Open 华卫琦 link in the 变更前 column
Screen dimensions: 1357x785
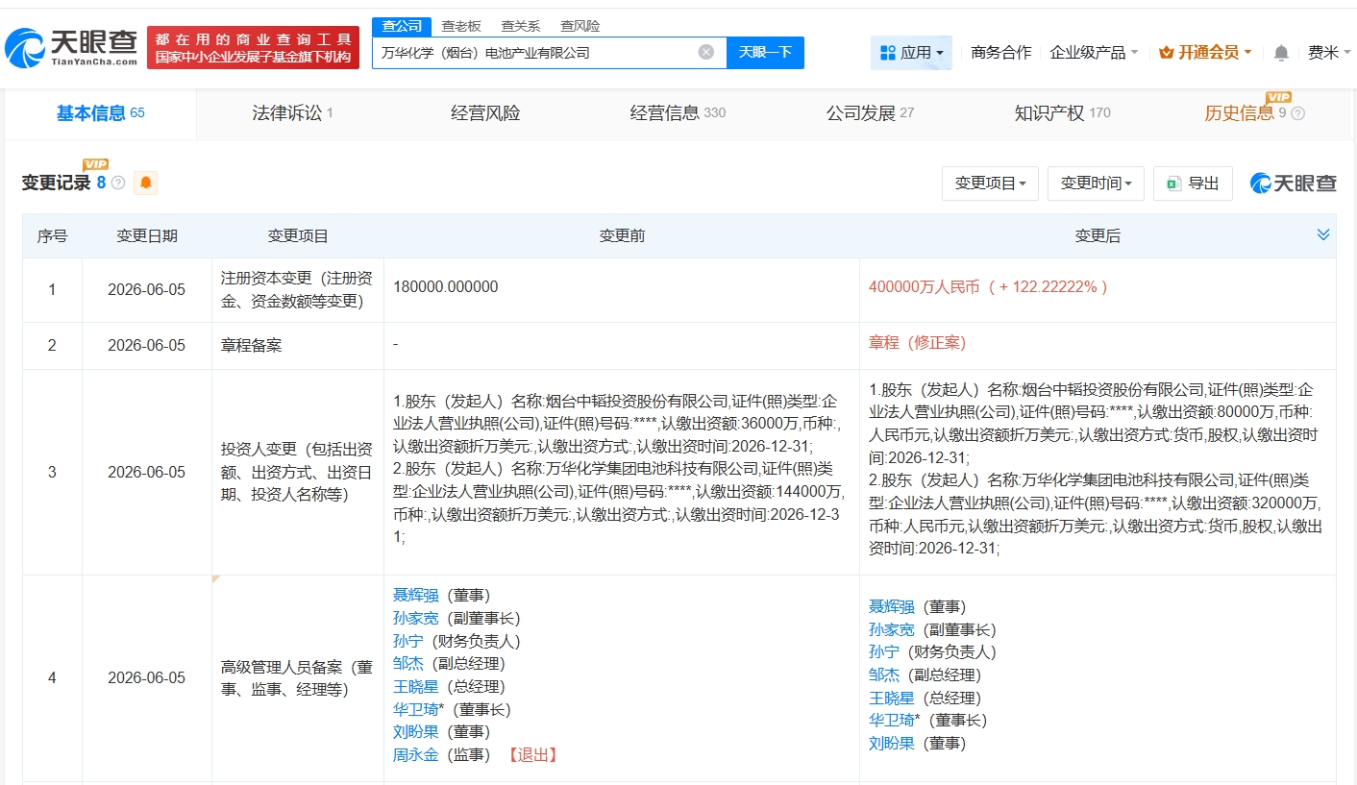coord(415,710)
